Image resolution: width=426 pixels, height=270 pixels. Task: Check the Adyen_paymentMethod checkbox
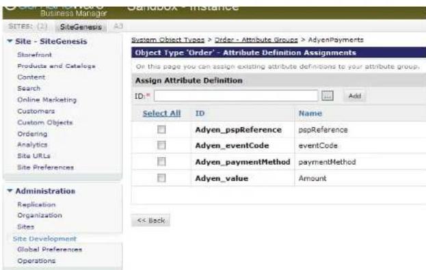161,161
